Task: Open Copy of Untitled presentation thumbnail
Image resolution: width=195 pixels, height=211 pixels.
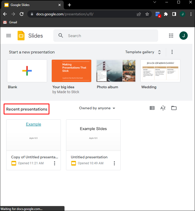Action: (34, 135)
